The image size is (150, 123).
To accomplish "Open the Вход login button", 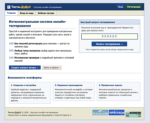I will click(x=121, y=7).
